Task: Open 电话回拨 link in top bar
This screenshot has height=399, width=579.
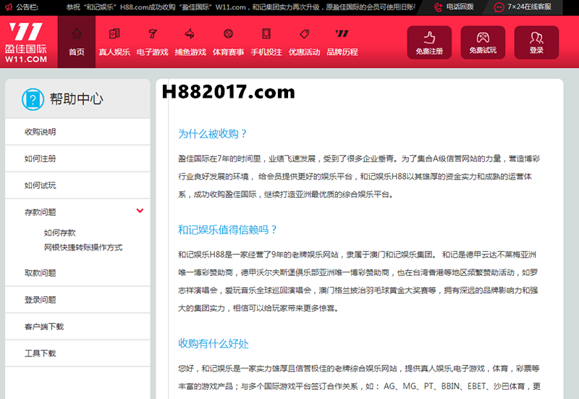Action: pos(460,7)
